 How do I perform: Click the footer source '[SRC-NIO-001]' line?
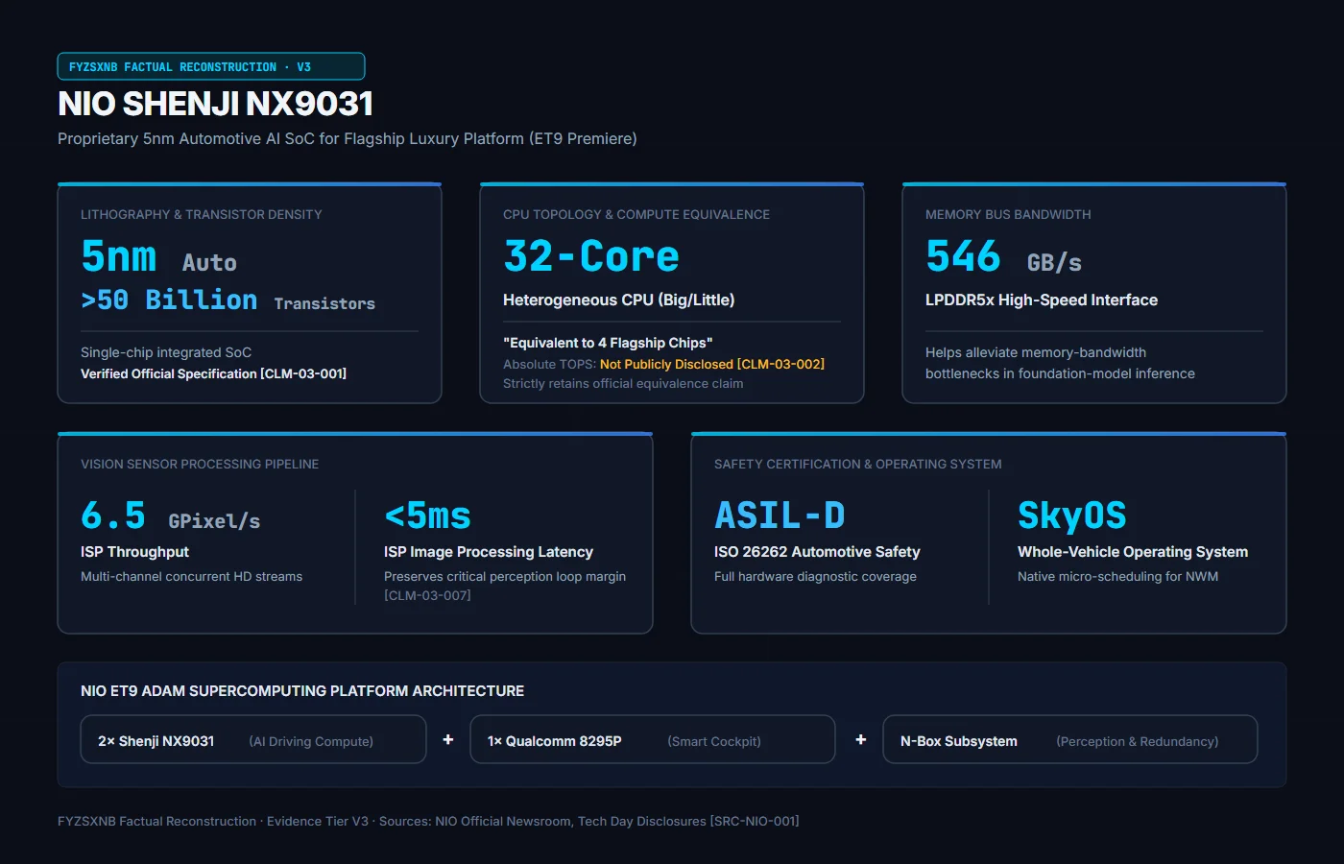[x=428, y=821]
